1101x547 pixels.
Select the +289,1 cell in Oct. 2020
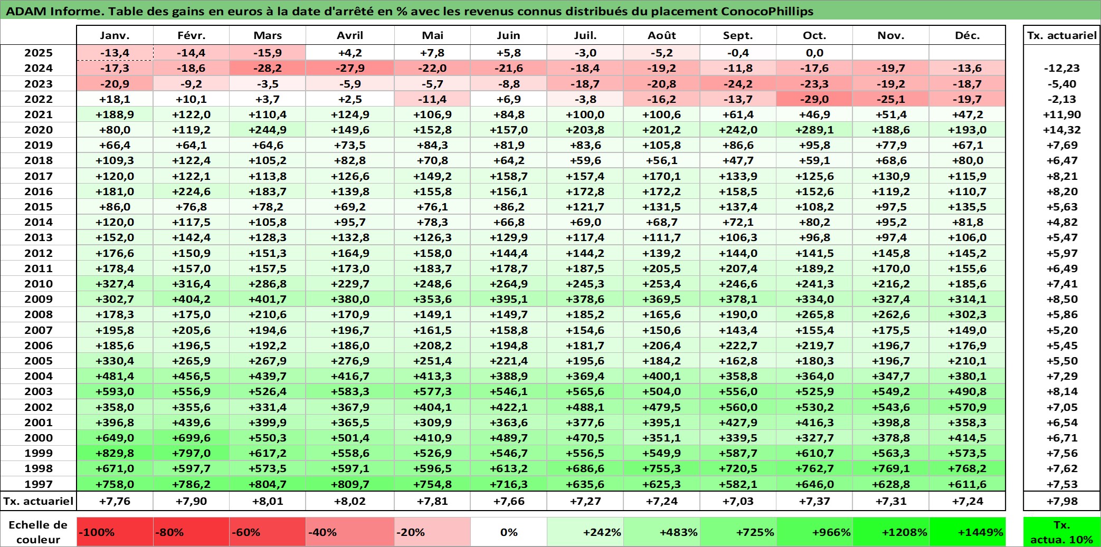pyautogui.click(x=814, y=130)
